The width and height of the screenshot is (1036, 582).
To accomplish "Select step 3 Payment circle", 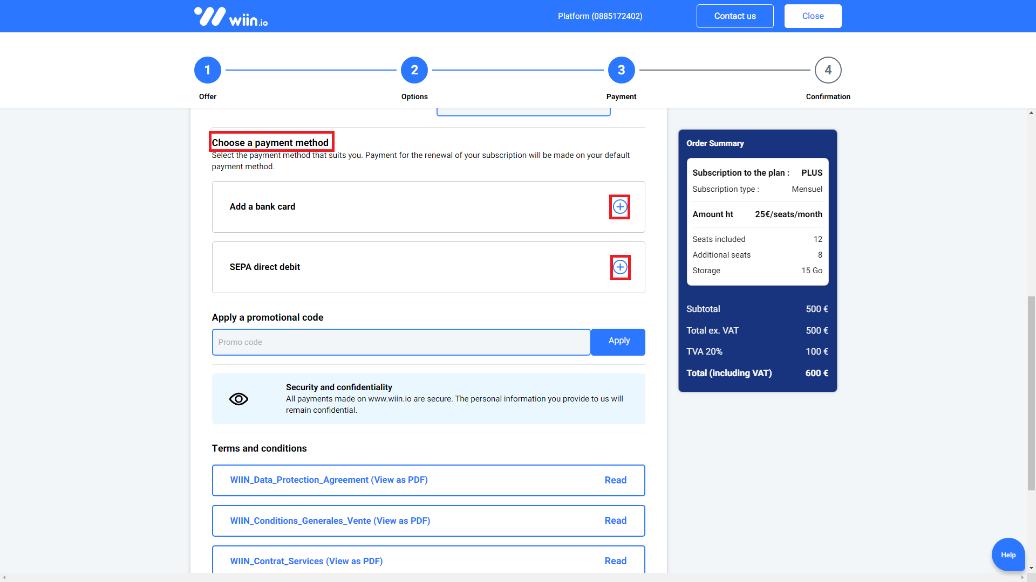I will (621, 70).
